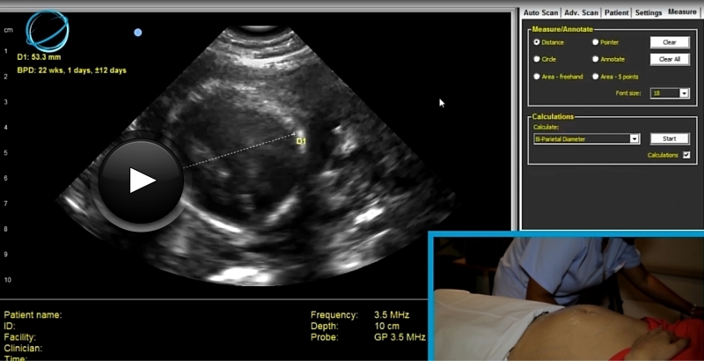Click the Frequency 3.5 MHz value
This screenshot has height=361, width=704.
392,315
